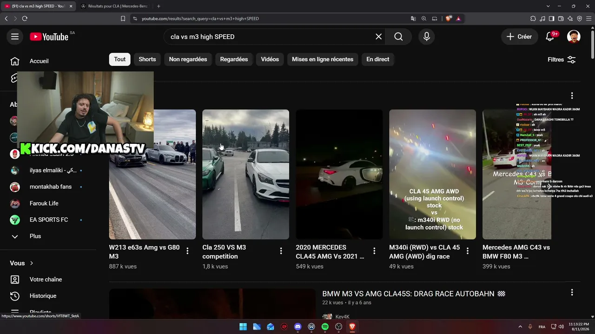Open the Windows Start menu
595x334 pixels.
[243, 327]
